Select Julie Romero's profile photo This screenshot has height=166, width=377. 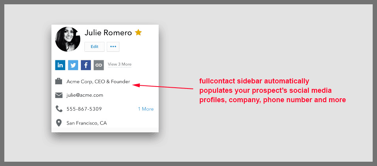coord(68,39)
